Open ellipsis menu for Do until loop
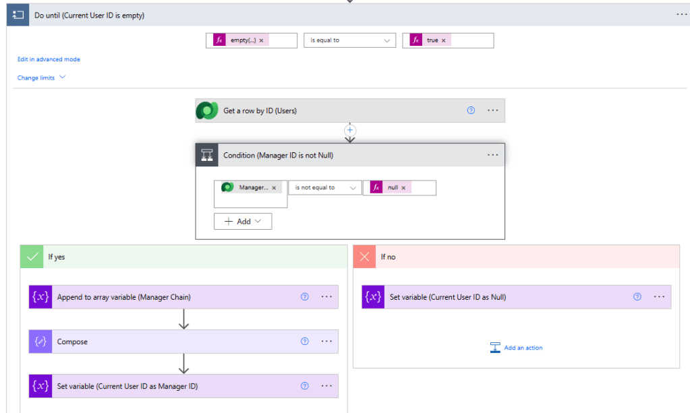 (681, 14)
